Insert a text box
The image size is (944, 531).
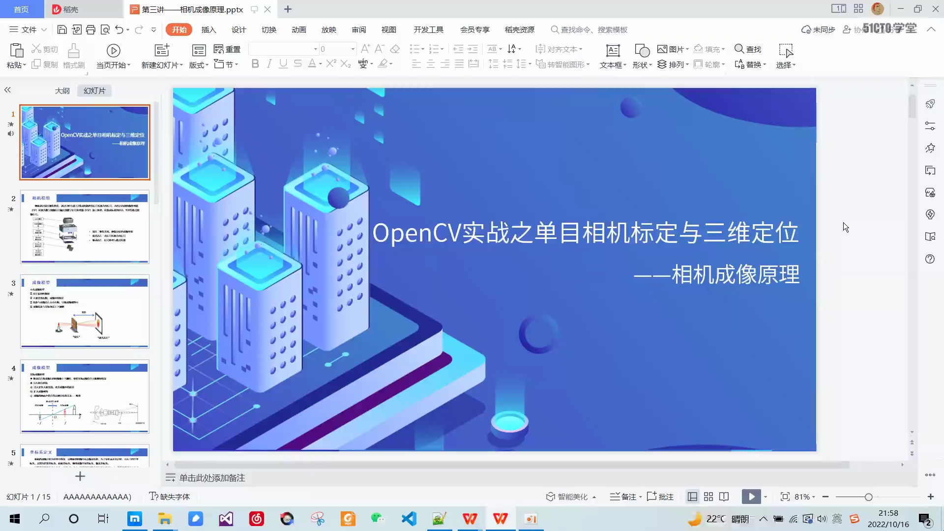click(613, 54)
